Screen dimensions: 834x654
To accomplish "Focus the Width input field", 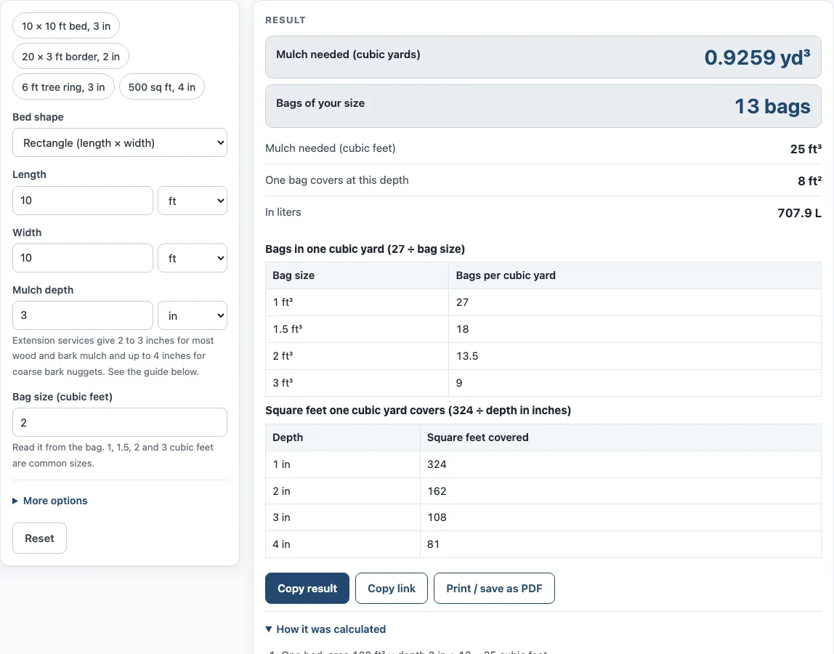I will pyautogui.click(x=82, y=258).
